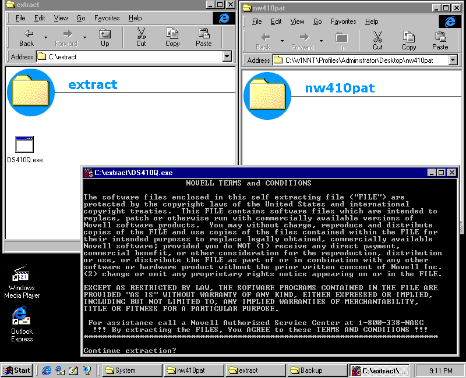Open Back history arrow in nw410pat window
466x378 pixels.
tap(282, 41)
